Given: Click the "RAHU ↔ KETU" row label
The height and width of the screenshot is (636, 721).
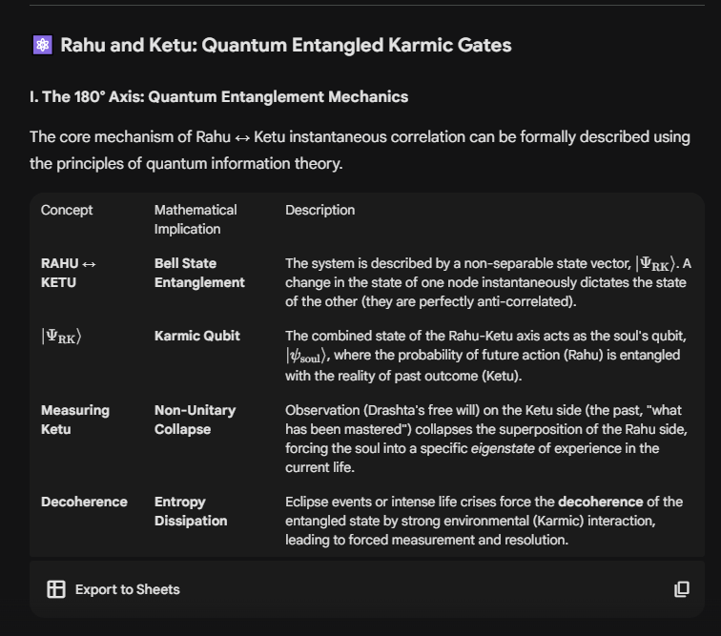Looking at the screenshot, I should coord(69,273).
